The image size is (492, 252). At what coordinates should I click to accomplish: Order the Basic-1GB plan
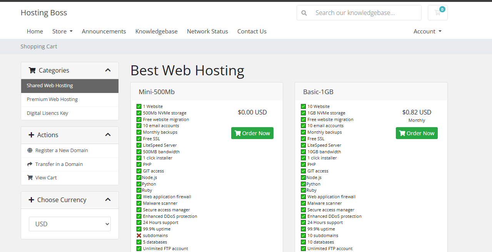pyautogui.click(x=417, y=133)
